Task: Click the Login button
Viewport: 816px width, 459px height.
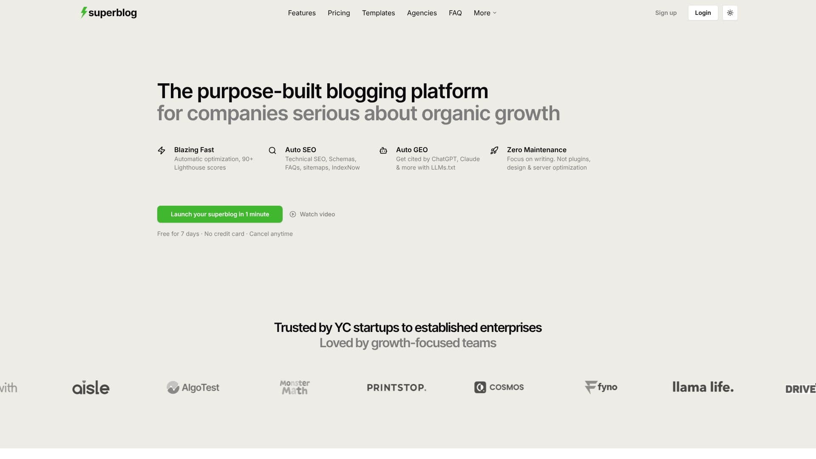Action: coord(703,13)
